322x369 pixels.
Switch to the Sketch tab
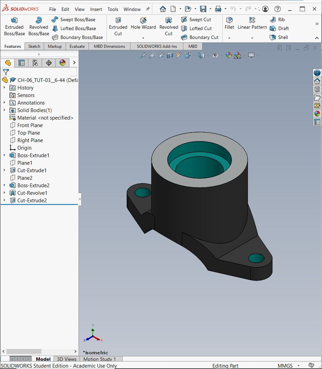(34, 46)
